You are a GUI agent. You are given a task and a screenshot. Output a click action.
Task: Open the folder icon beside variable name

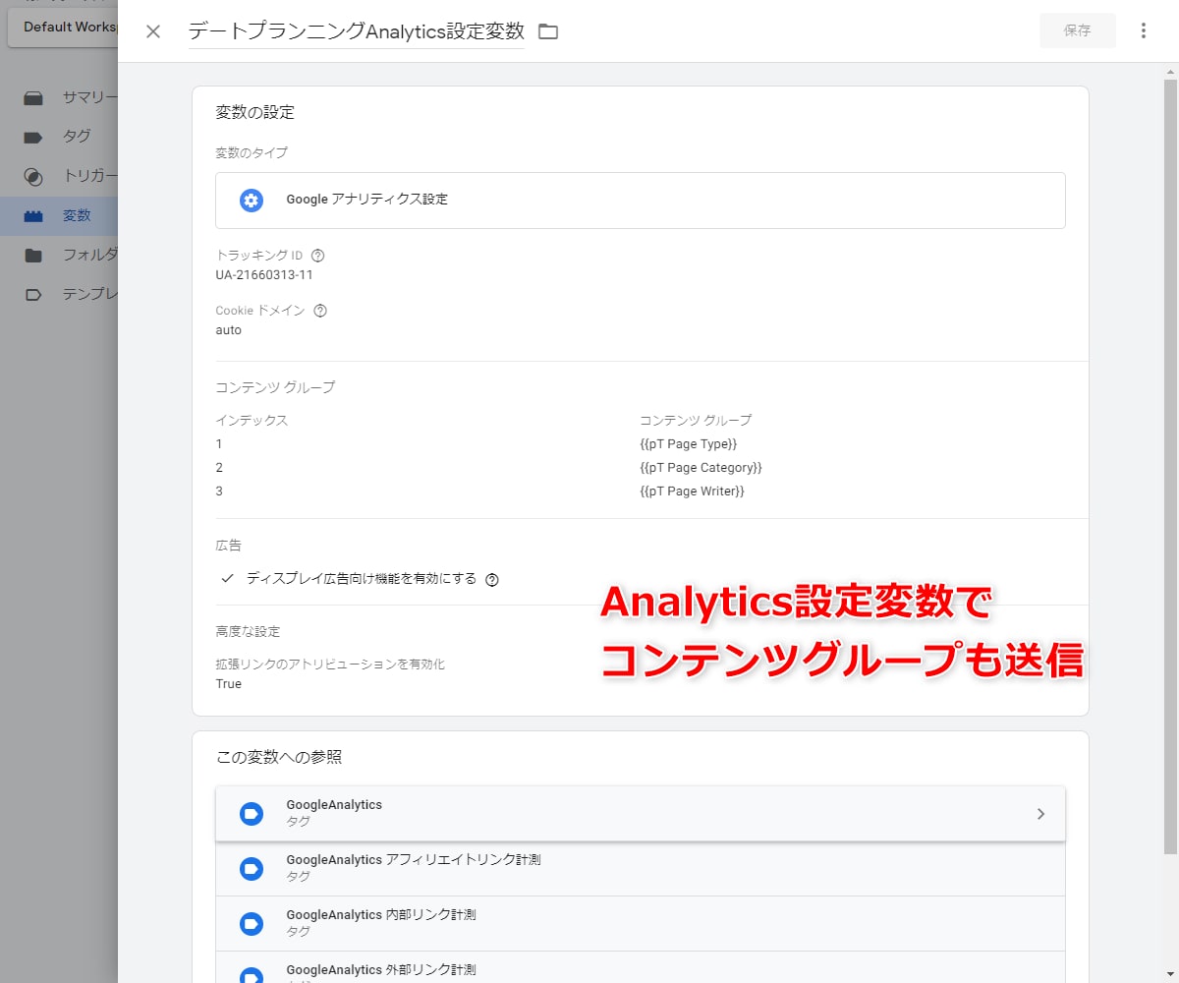548,31
